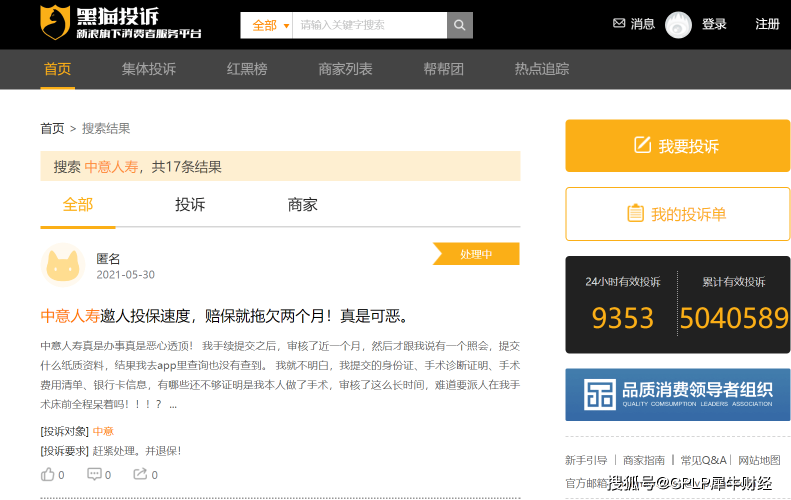
Task: Like the complaint with thumbs-up icon
Action: point(47,474)
